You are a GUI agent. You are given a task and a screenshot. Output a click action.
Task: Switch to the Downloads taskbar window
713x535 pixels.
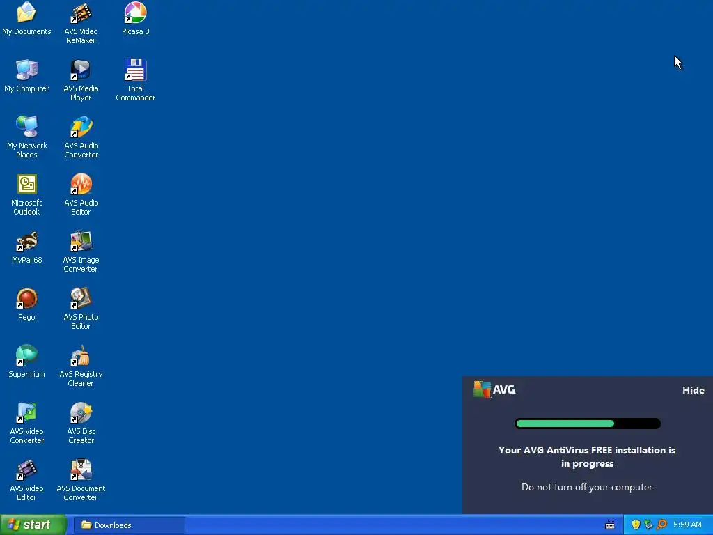click(129, 525)
